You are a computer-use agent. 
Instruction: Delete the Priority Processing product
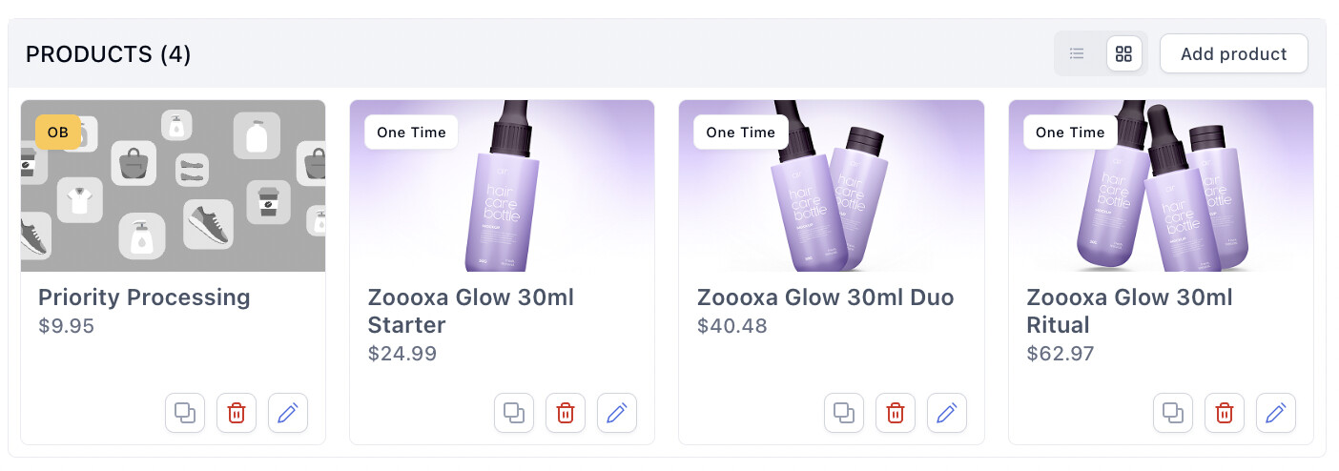(x=237, y=413)
